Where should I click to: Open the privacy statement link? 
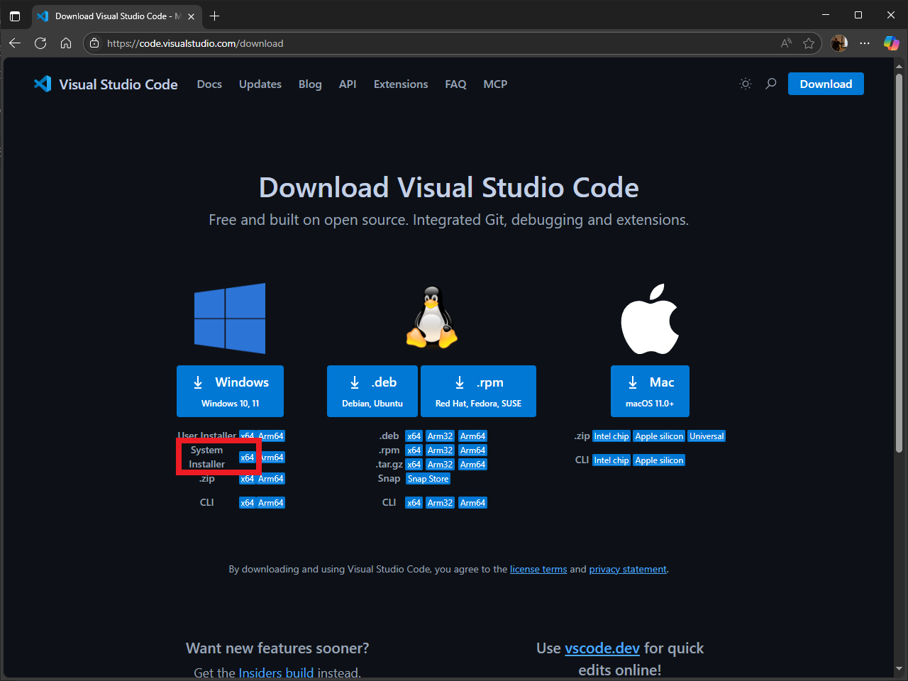628,569
